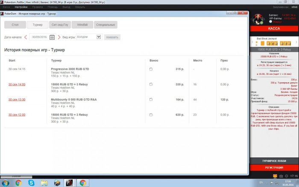Open the 30 сен 13:30 tournament link
The height and width of the screenshot is (187, 299).
click(x=17, y=100)
